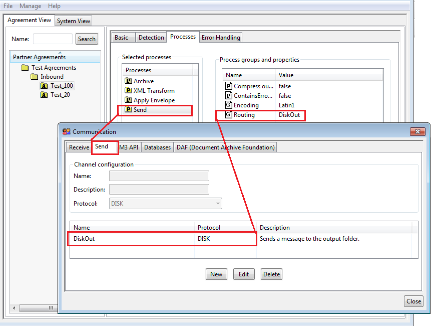Click the XML Transform process icon
Screen dimensions: 432x326
[128, 91]
